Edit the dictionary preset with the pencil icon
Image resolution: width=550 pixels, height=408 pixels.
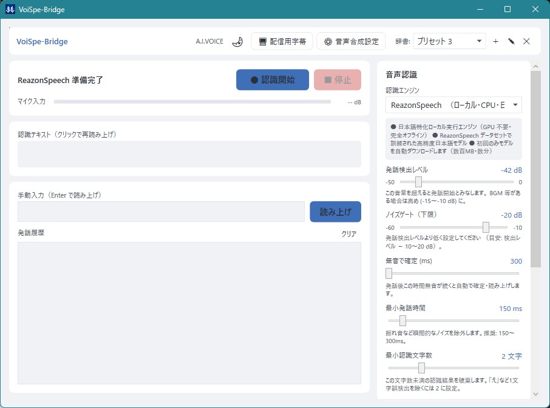511,42
